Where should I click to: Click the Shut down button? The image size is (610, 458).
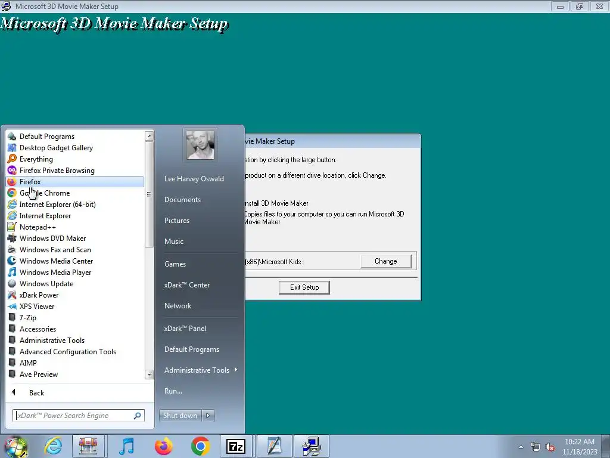pos(180,416)
